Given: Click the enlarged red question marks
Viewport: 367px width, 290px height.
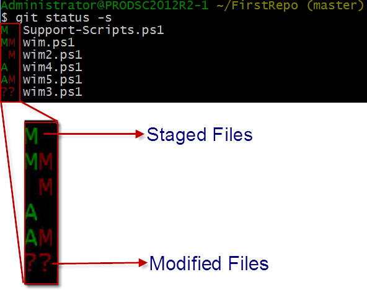Looking at the screenshot, I should point(38,263).
